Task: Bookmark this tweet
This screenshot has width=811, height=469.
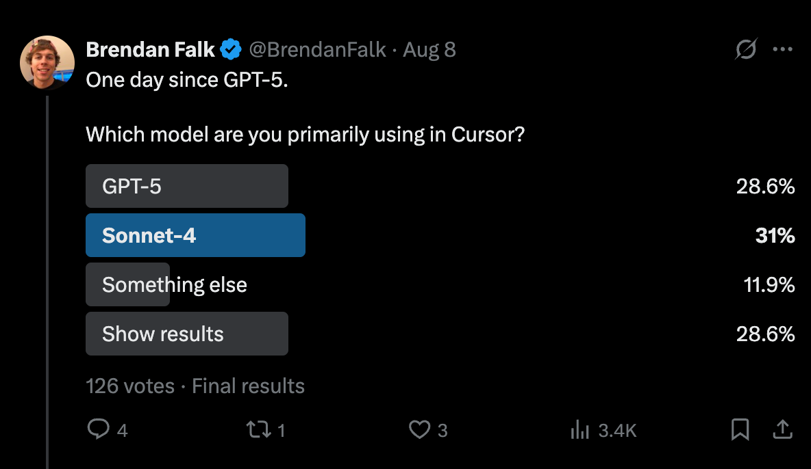Action: pyautogui.click(x=740, y=429)
